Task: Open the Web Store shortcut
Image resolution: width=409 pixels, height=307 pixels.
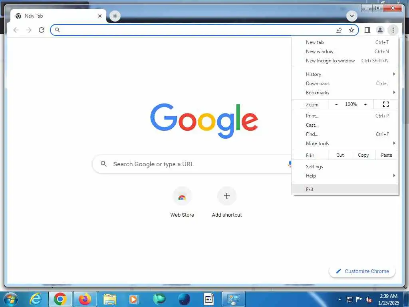Action: 182,203
